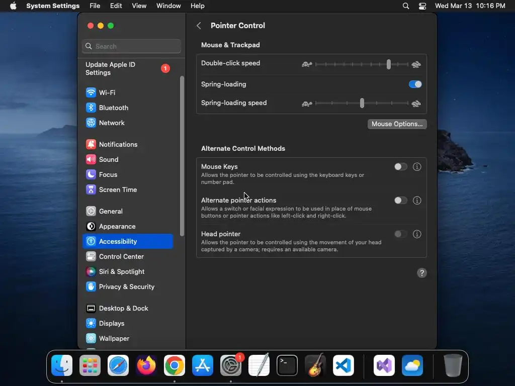
Task: Show info for Alternate pointer actions
Action: pos(417,201)
